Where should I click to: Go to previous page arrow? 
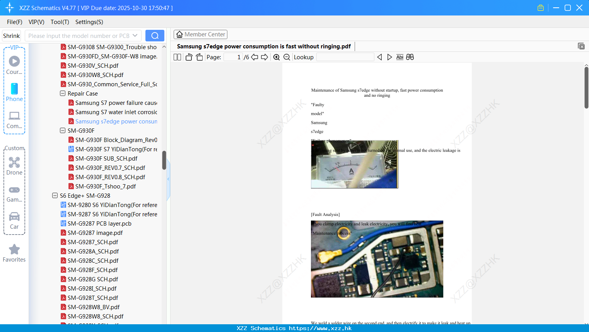point(254,57)
